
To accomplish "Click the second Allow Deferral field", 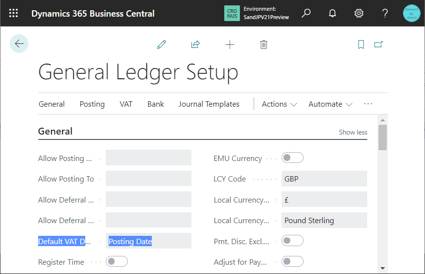I will [148, 220].
